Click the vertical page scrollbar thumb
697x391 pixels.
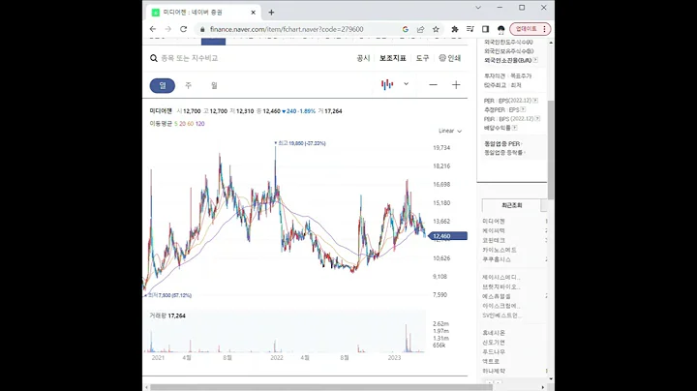[551, 150]
